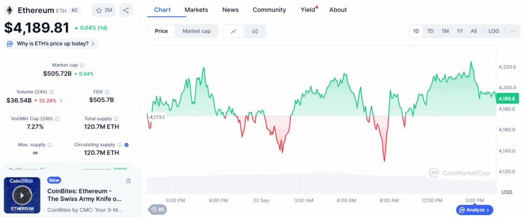525x217 pixels.
Task: Click the Max. supply info icon
Action: [x=50, y=145]
